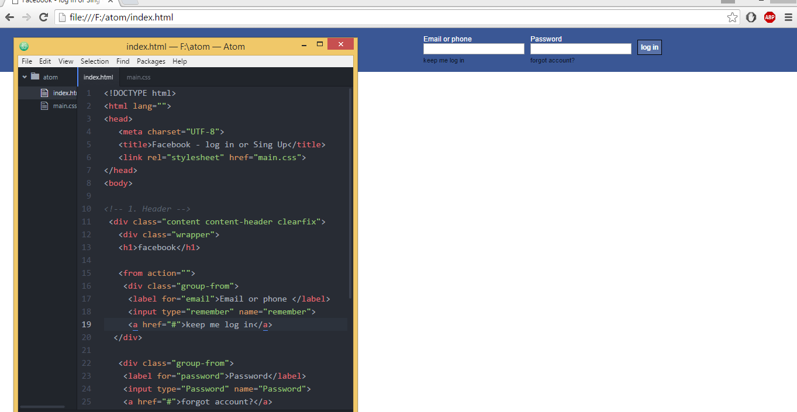The height and width of the screenshot is (412, 797).
Task: Click the Chrome back arrow
Action: [9, 18]
